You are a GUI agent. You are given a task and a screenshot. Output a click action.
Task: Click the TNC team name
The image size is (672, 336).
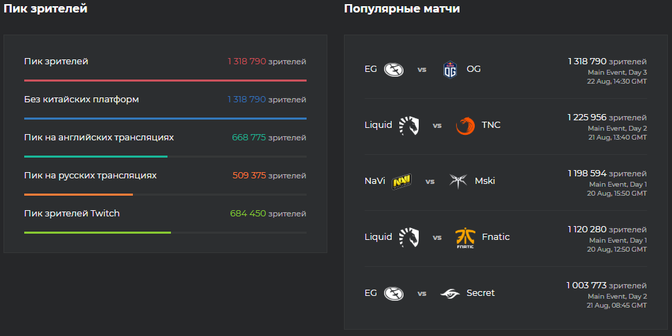coord(491,125)
